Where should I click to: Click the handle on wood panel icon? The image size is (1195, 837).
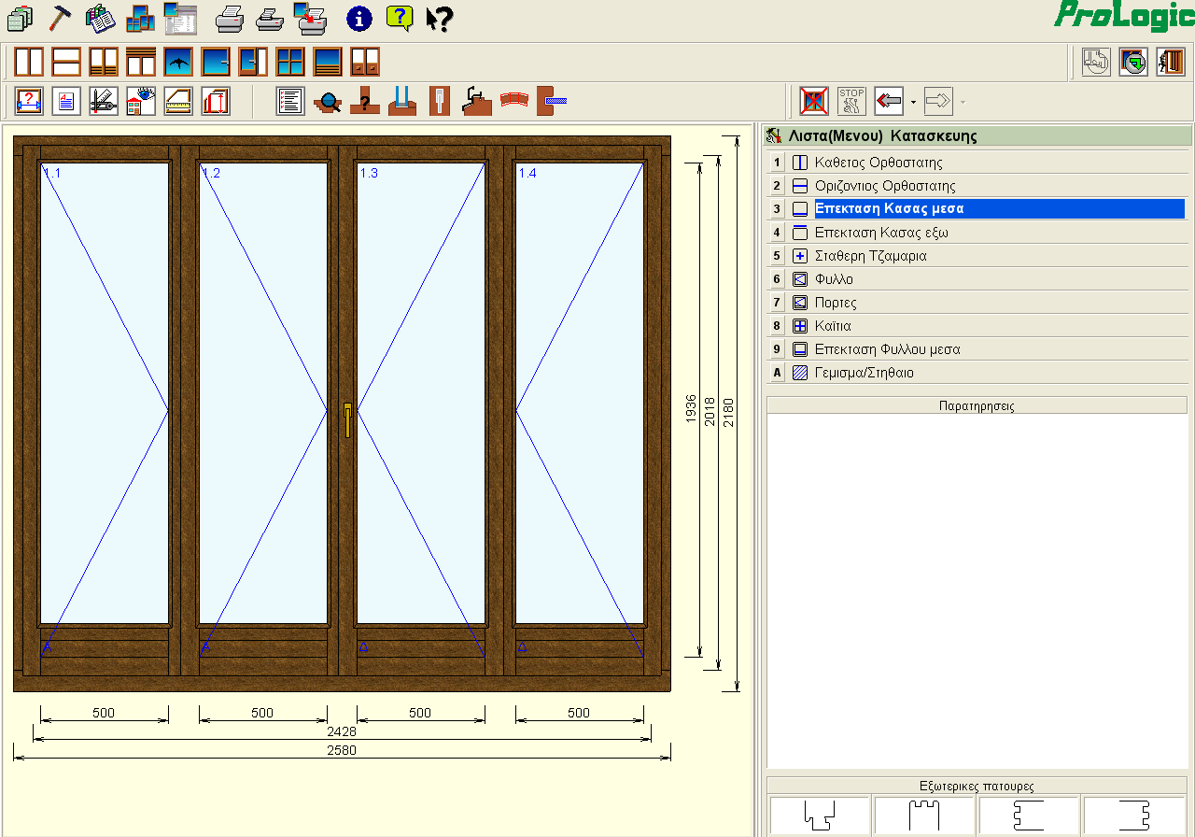[440, 100]
